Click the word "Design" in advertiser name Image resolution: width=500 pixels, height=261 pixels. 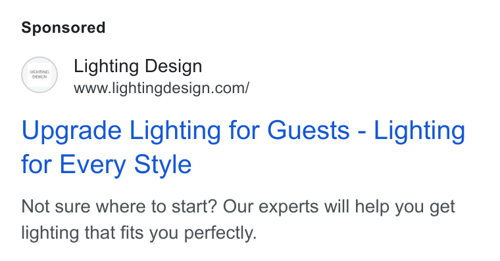pyautogui.click(x=173, y=67)
